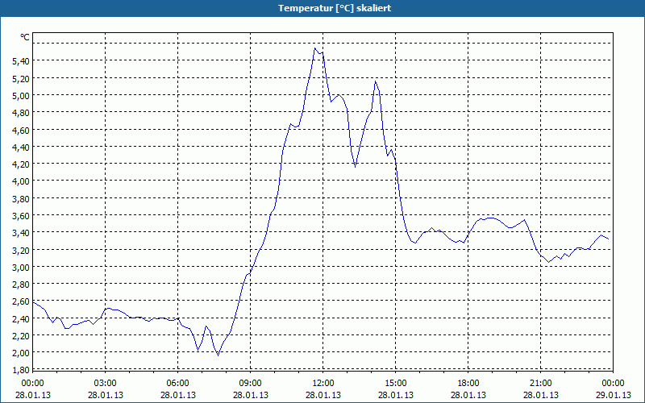Click the 09:00 time label
The height and width of the screenshot is (403, 645).
[x=251, y=384]
